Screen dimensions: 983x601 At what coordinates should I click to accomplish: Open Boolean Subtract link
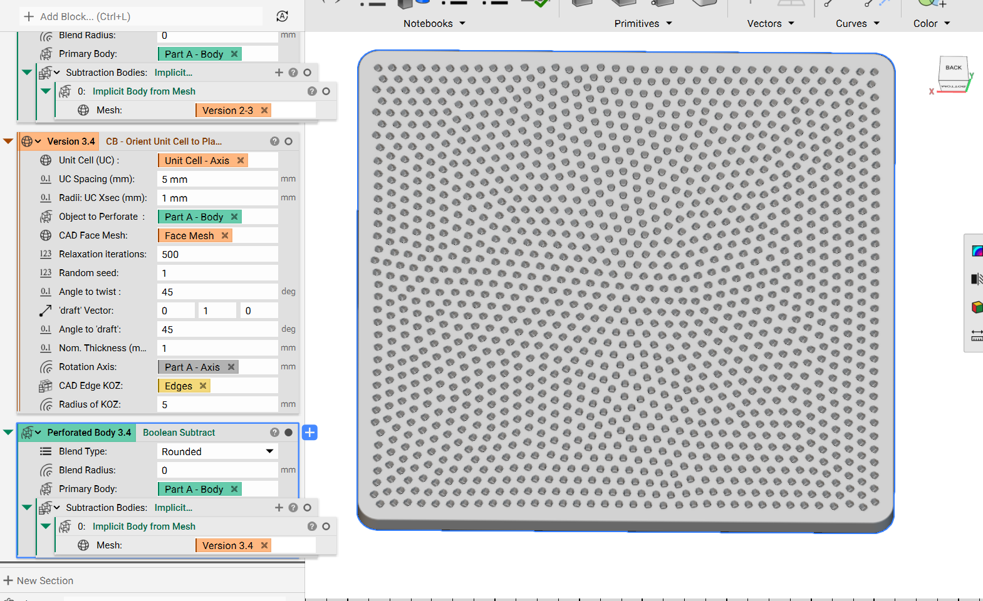(x=179, y=433)
